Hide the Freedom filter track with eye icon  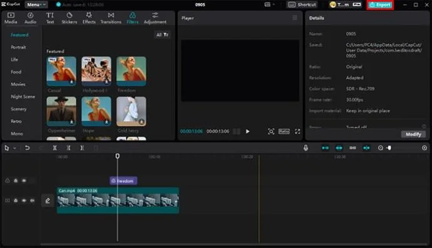(24, 181)
